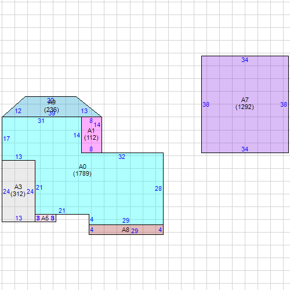The height and width of the screenshot is (290, 290).
Task: Click dimension 38 on A7's left side
Action: click(206, 104)
